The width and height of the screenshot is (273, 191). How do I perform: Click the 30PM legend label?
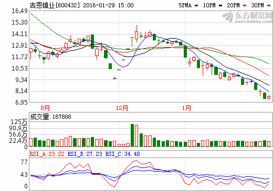[x=257, y=5]
